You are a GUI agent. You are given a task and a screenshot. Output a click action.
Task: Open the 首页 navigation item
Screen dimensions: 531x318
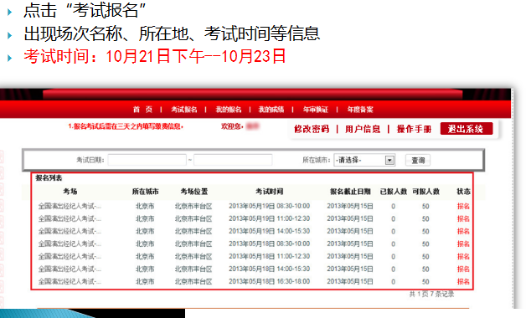click(142, 110)
